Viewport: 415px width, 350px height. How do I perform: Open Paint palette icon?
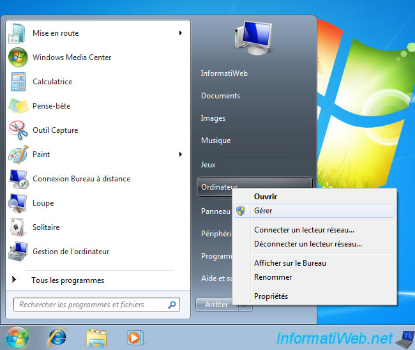click(18, 155)
